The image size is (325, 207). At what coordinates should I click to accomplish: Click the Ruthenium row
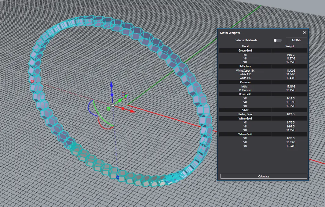point(263,90)
